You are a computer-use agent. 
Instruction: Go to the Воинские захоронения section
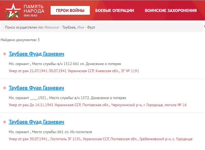[170, 11]
